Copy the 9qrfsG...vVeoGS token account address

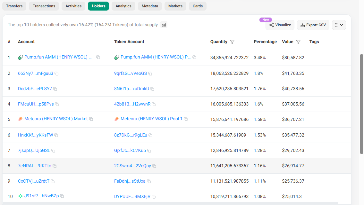(x=150, y=73)
